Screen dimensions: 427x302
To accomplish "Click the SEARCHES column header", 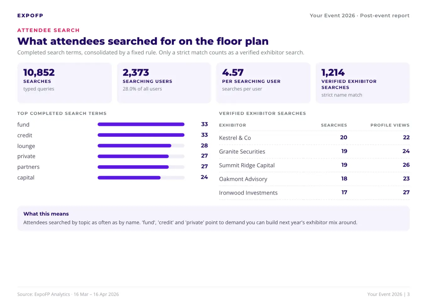I will 334,125.
